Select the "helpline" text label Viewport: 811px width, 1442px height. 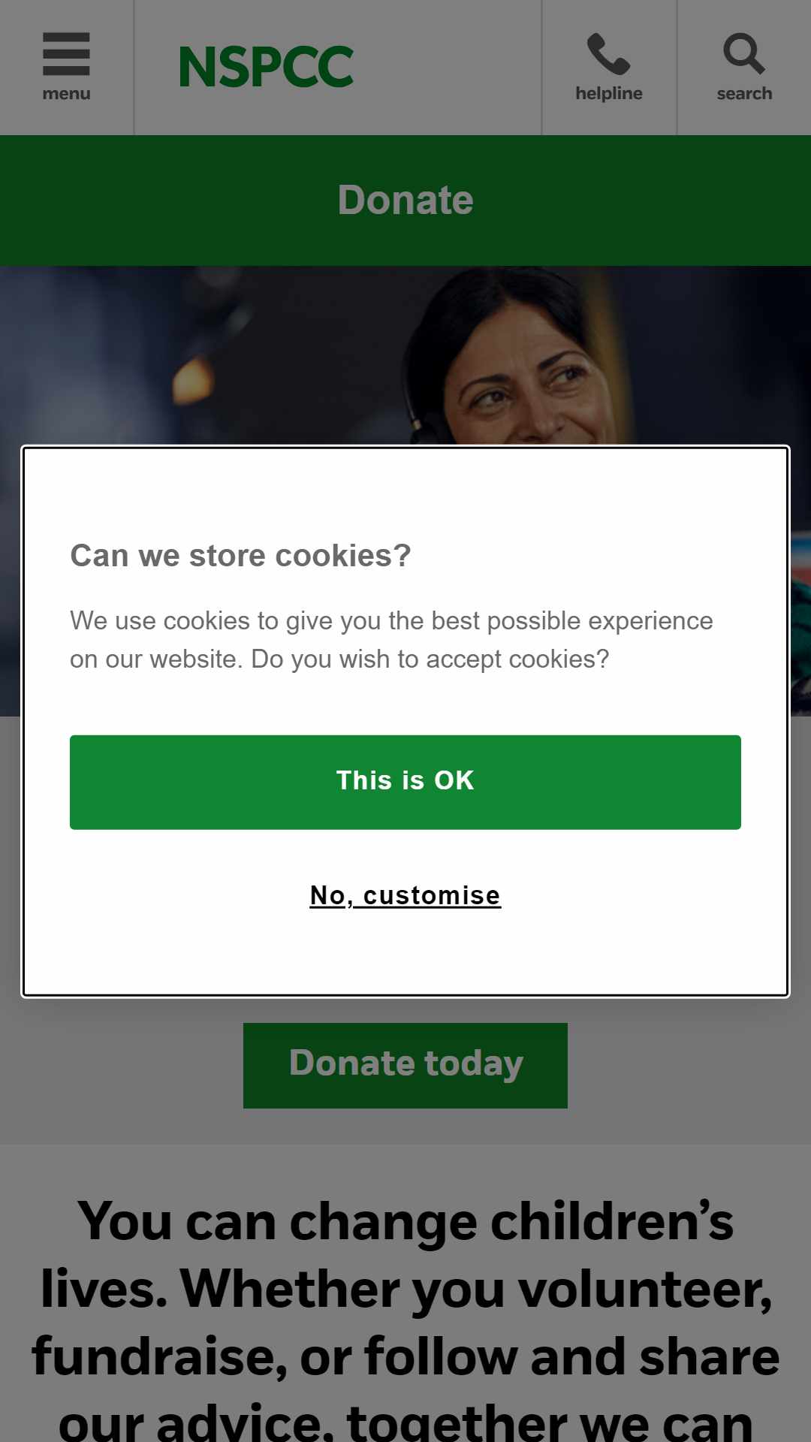pos(609,93)
